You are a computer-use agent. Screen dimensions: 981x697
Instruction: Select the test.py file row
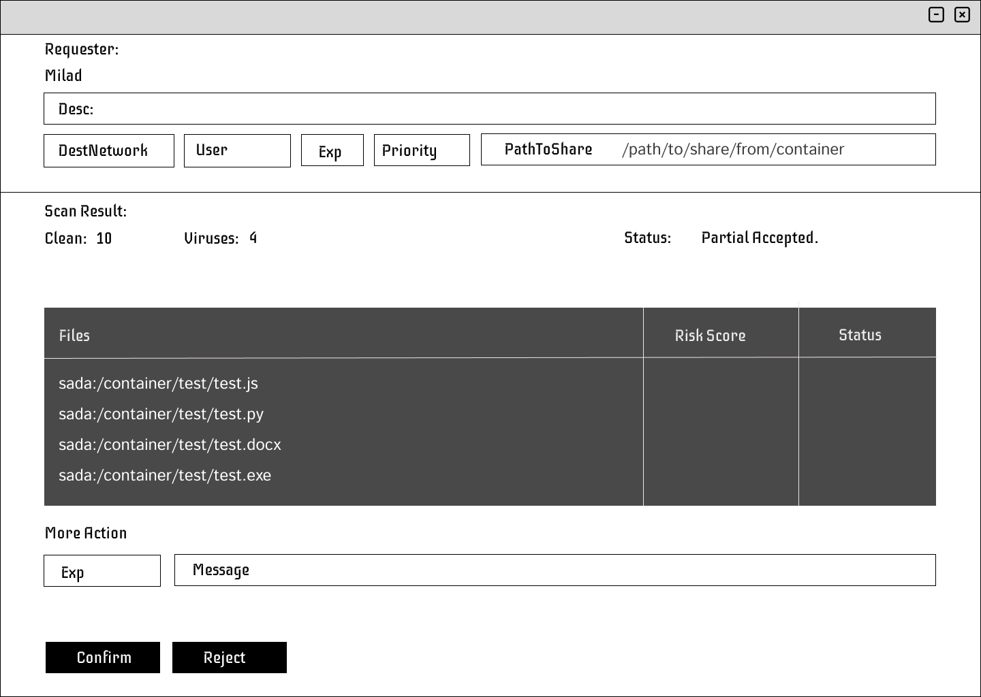pyautogui.click(x=161, y=415)
